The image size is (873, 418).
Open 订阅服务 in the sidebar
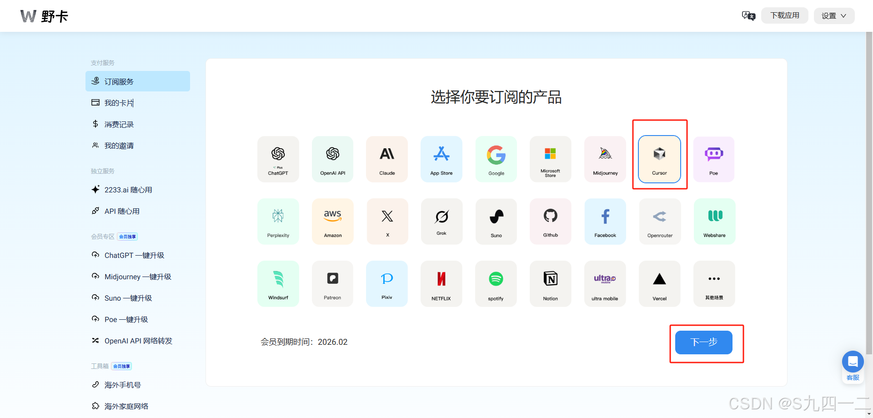click(x=138, y=81)
